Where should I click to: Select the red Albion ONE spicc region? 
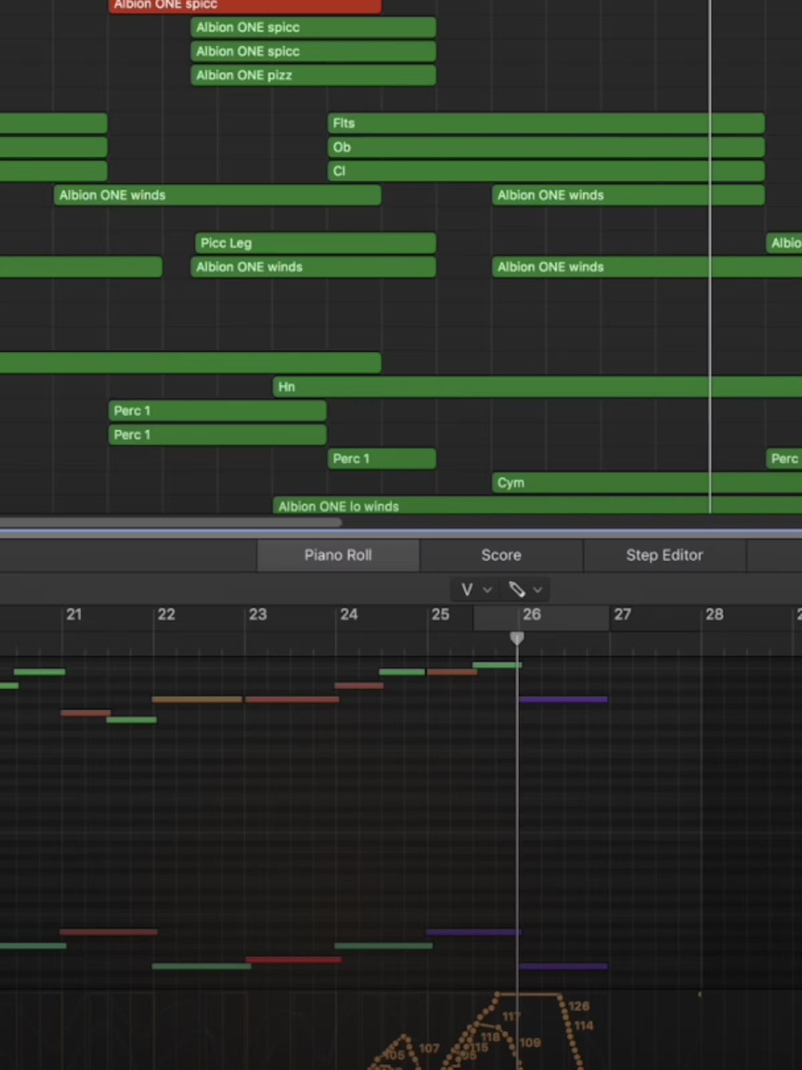pos(245,5)
